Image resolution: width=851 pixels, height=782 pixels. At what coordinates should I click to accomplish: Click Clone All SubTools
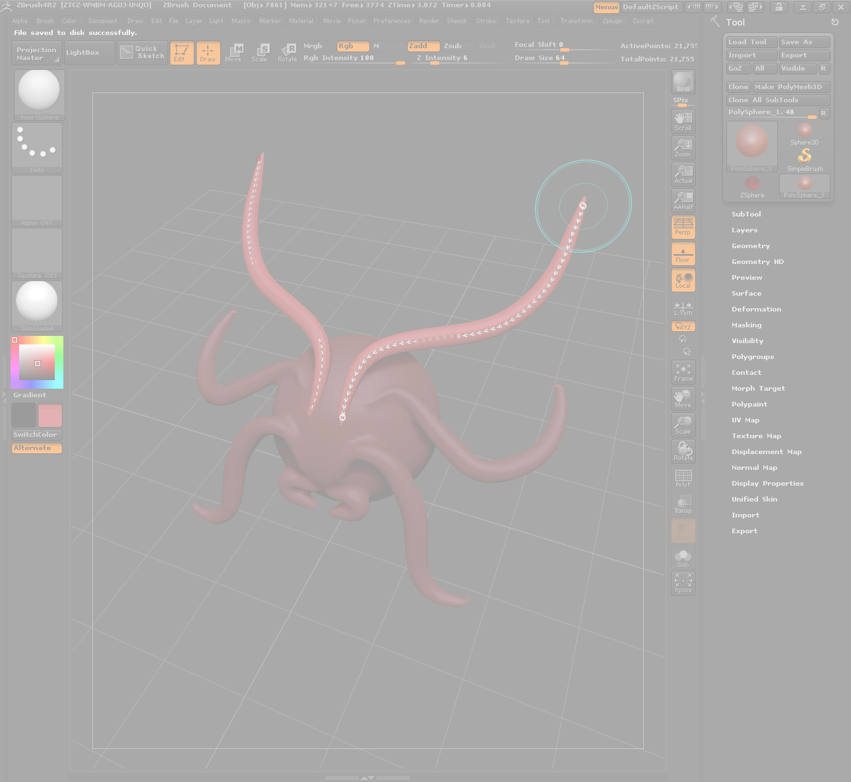tap(778, 100)
